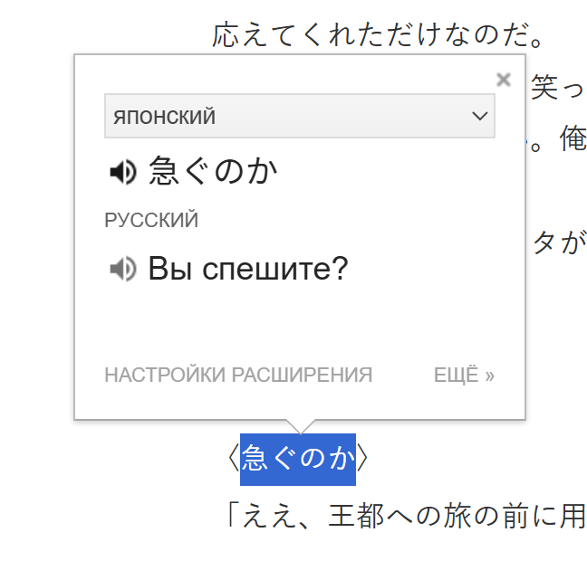587x561 pixels.
Task: Click the РУССКИЙ target language label
Action: pyautogui.click(x=151, y=219)
